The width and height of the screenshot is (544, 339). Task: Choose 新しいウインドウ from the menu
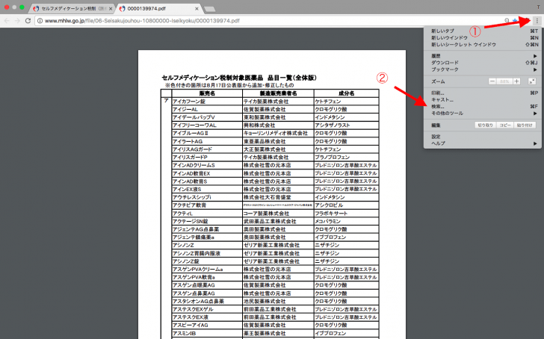482,38
